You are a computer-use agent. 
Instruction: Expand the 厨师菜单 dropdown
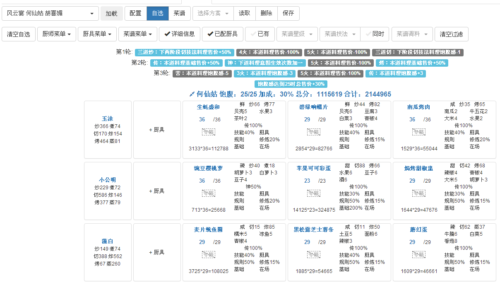tap(57, 34)
